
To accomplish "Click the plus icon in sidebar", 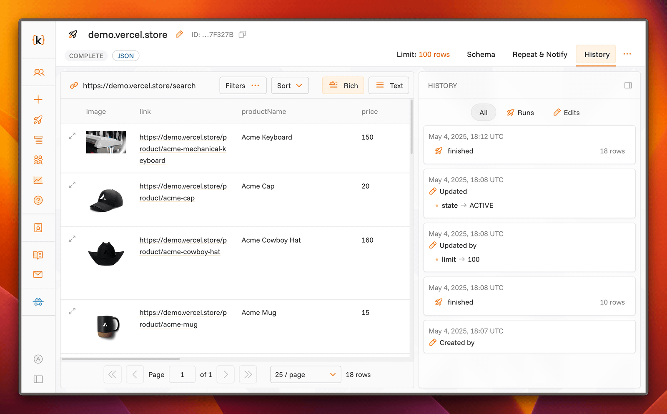I will pyautogui.click(x=38, y=100).
